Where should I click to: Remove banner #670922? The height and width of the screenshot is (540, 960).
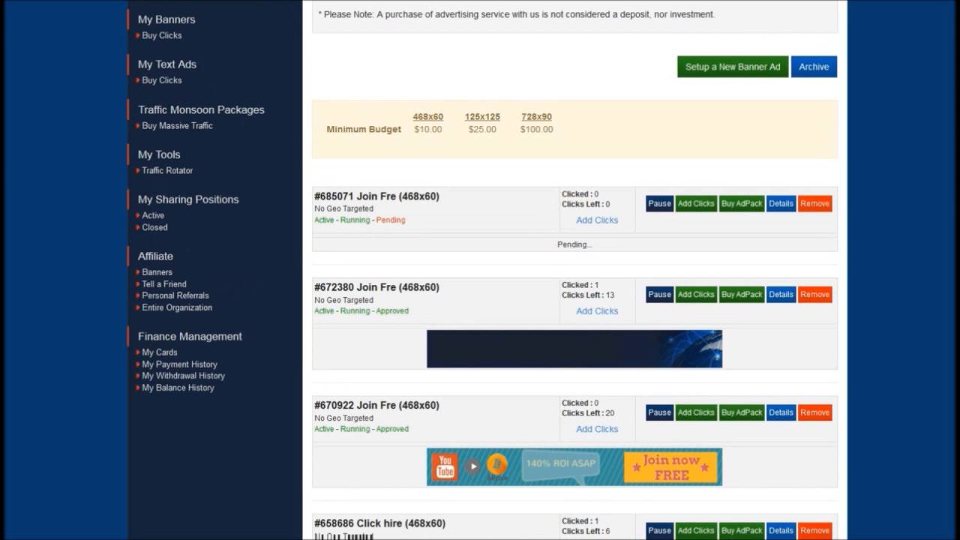click(x=814, y=412)
